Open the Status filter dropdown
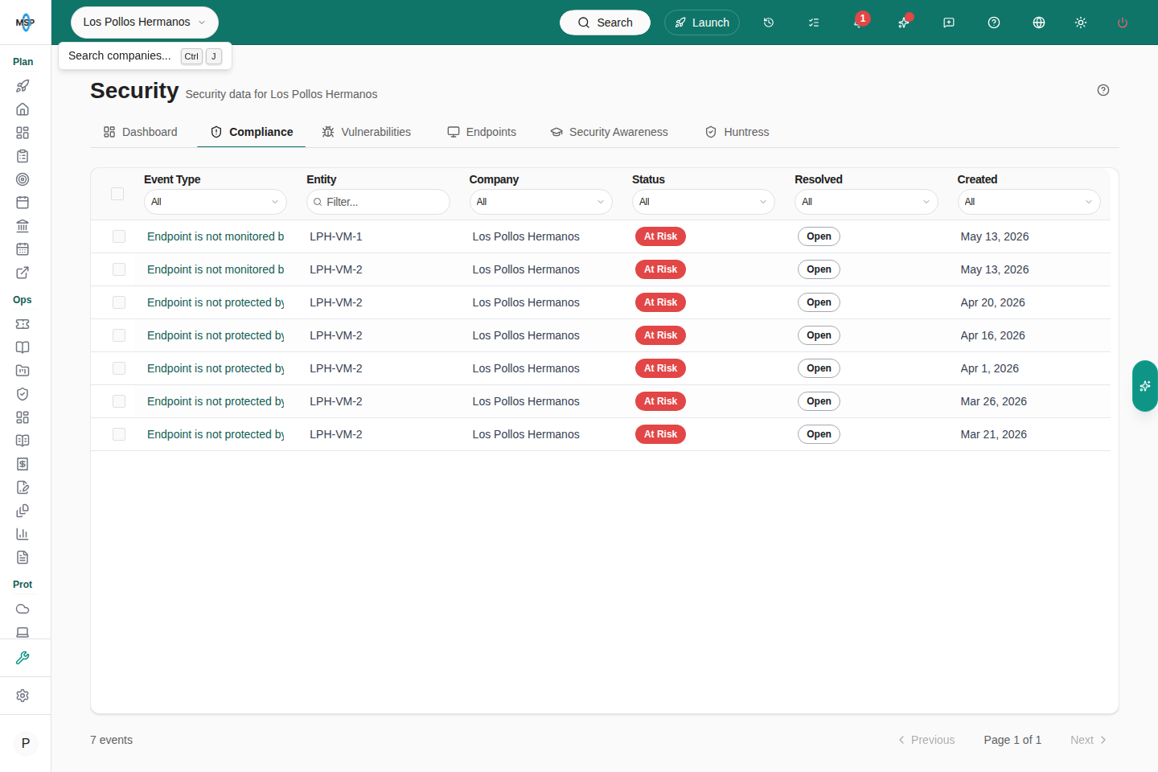Image resolution: width=1158 pixels, height=772 pixels. (x=704, y=202)
